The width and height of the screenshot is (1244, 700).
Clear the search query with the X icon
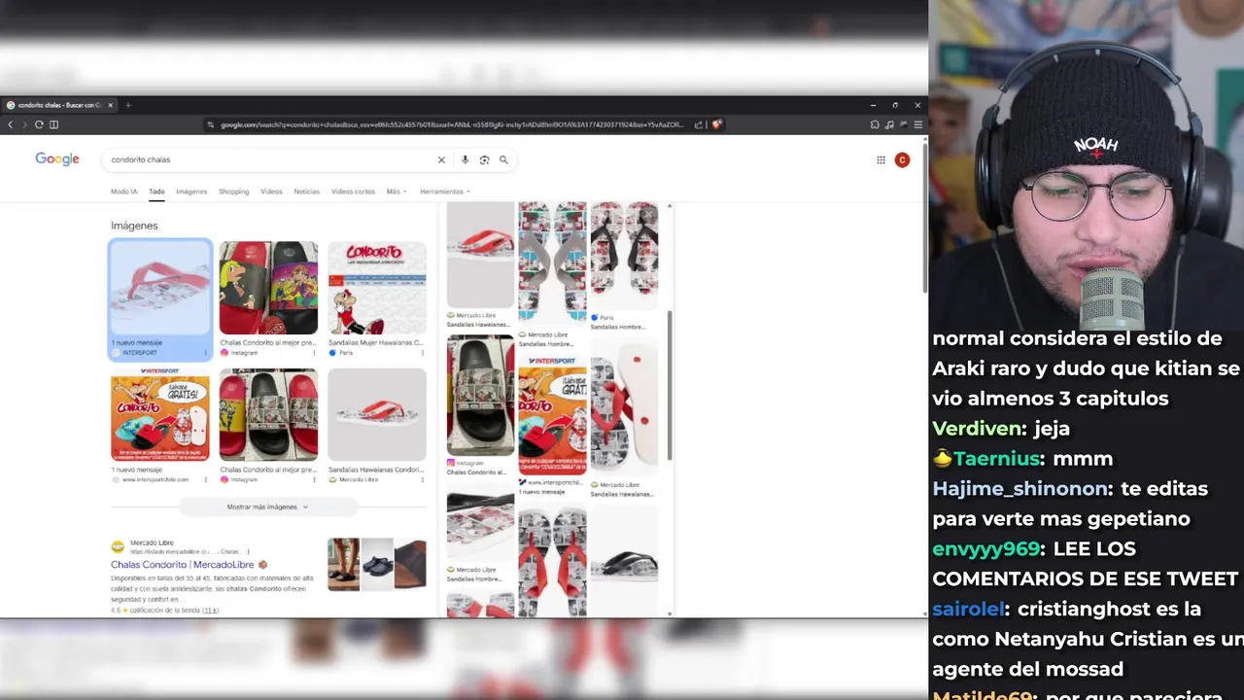pyautogui.click(x=441, y=159)
